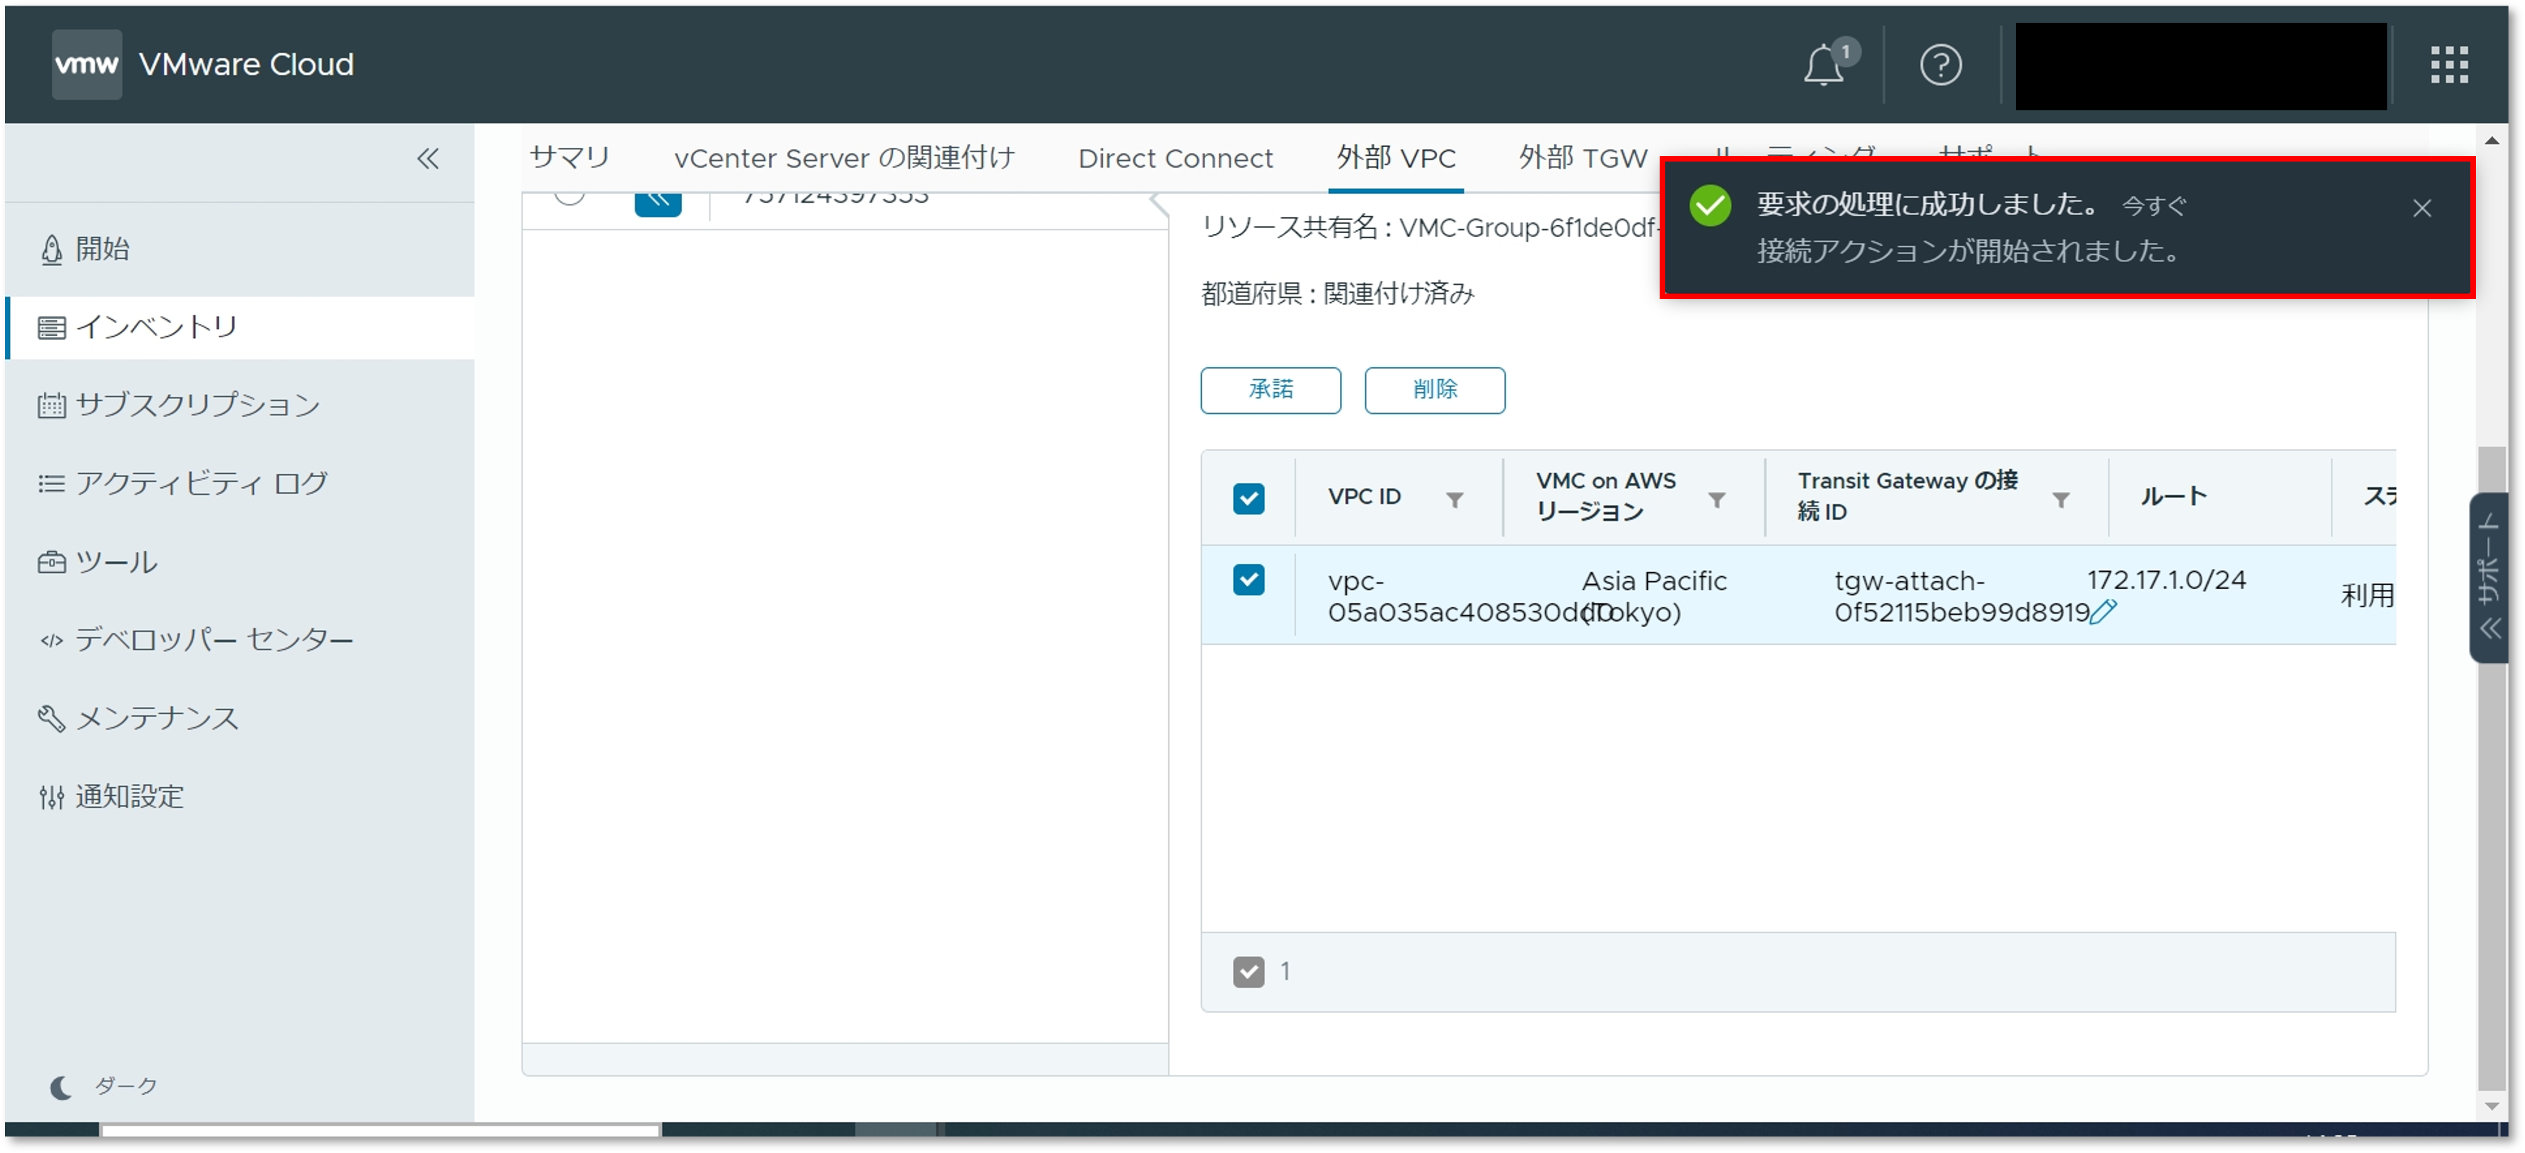Open the VPC ID column filter
The image size is (2525, 1153).
tap(1455, 499)
